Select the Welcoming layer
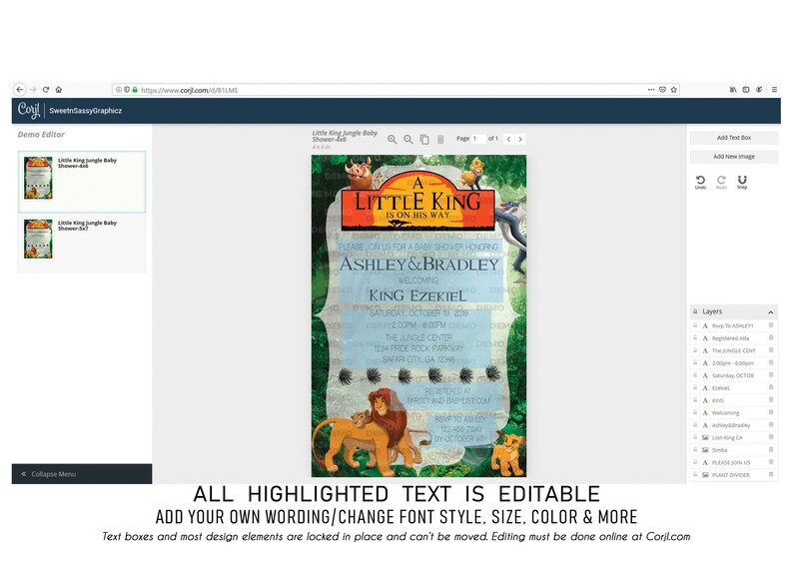 pos(734,413)
